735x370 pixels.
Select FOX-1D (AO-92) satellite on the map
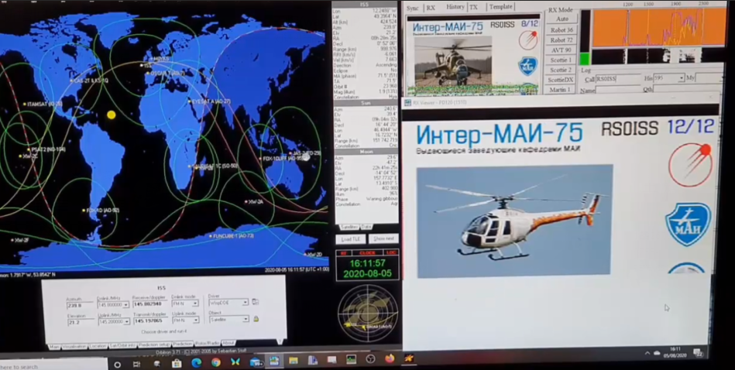pos(101,211)
